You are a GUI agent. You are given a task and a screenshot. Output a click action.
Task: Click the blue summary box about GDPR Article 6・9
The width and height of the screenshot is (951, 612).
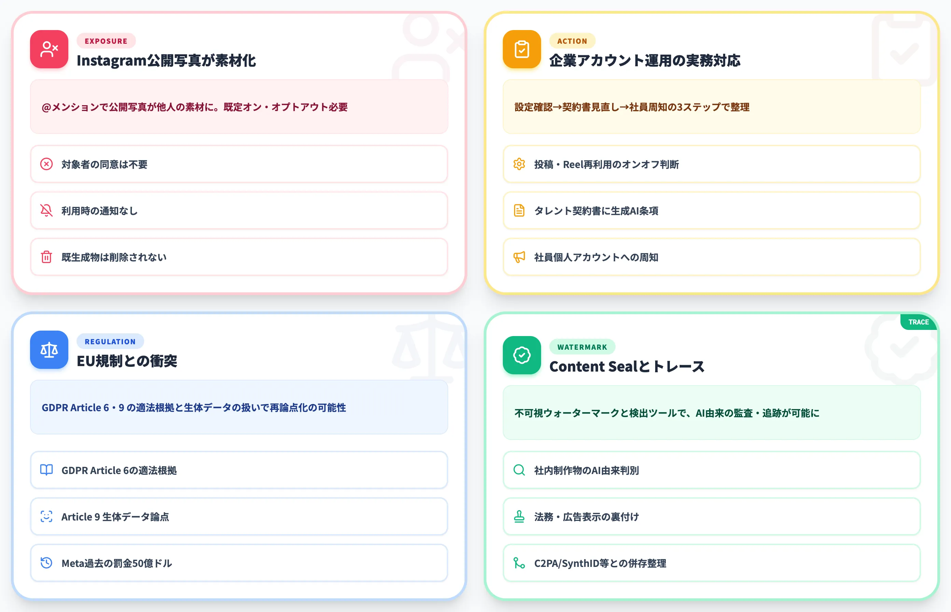(x=239, y=407)
